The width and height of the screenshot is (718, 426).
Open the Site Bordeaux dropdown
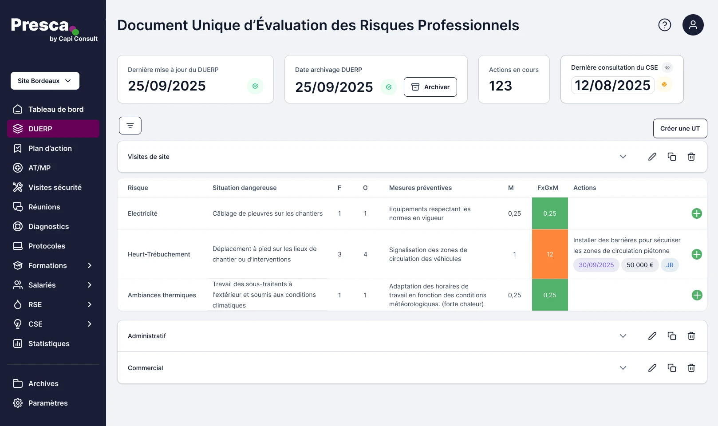click(x=45, y=81)
